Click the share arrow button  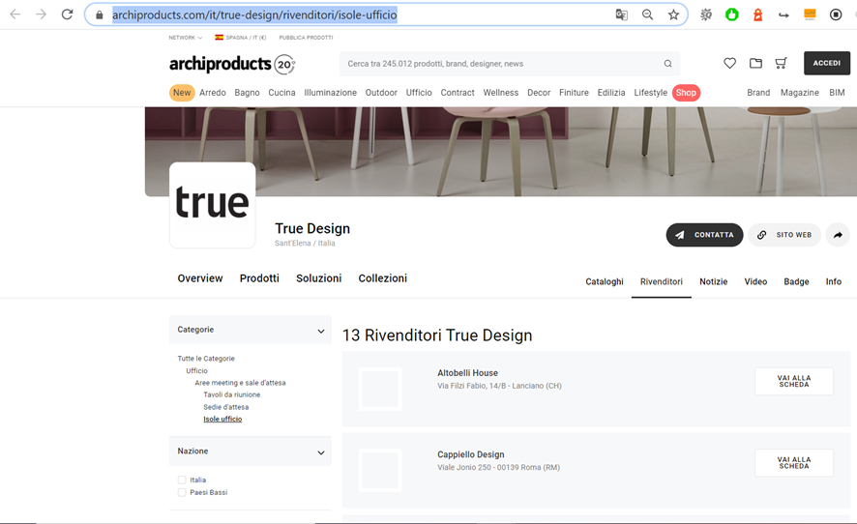[x=838, y=235]
